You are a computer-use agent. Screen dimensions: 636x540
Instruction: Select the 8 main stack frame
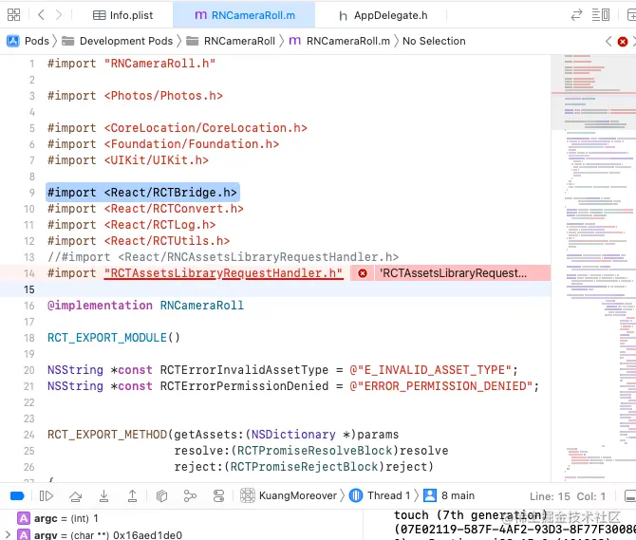pyautogui.click(x=449, y=495)
